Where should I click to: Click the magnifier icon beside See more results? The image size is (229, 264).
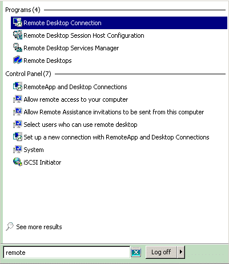coord(10,226)
